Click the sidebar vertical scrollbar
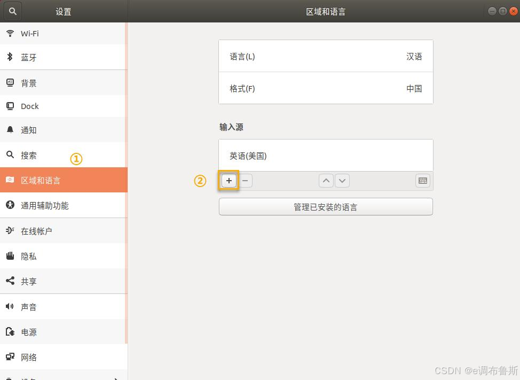The width and height of the screenshot is (520, 380). pos(127,183)
